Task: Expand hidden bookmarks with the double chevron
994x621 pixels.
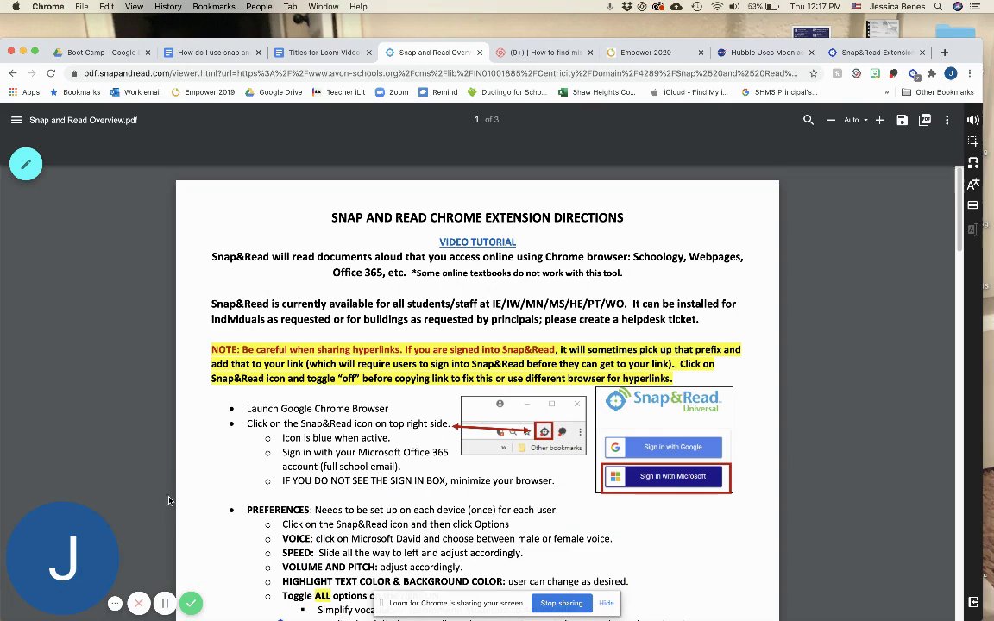Action: tap(886, 92)
